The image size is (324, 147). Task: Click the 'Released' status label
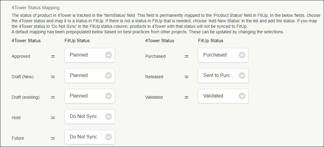(x=154, y=77)
